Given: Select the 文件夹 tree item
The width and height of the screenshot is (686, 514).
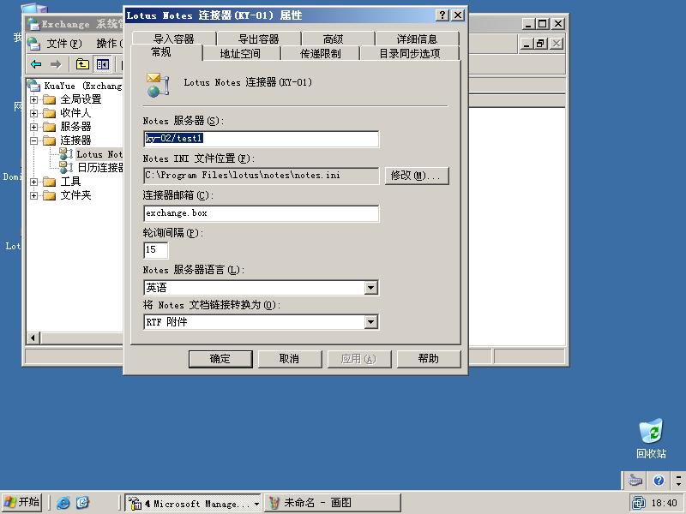Looking at the screenshot, I should 75,195.
